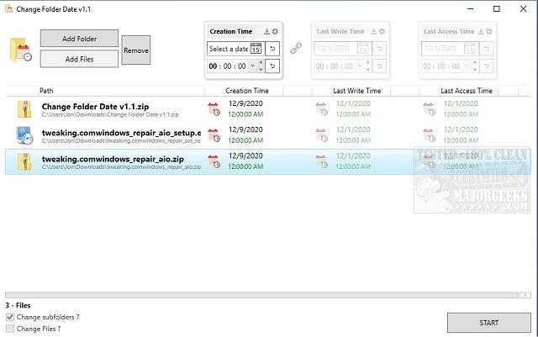
Task: Click the horizontal progress bar above file count
Action: [x=261, y=295]
